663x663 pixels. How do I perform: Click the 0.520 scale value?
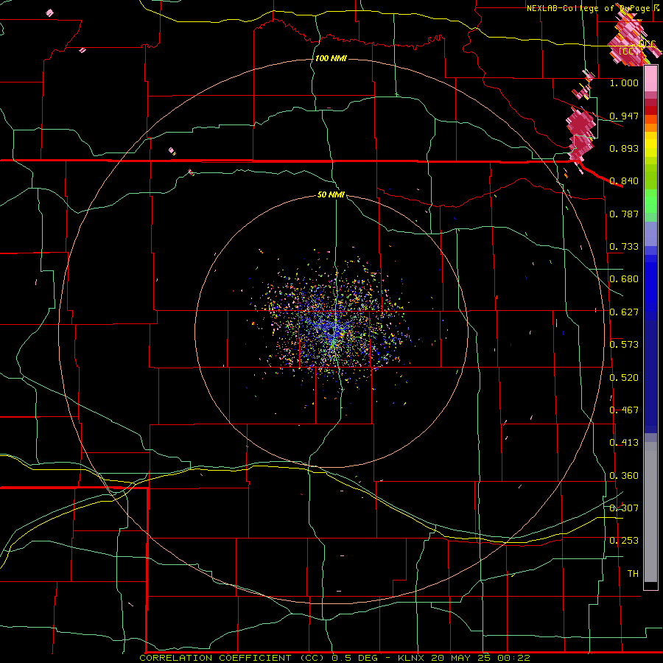[624, 378]
